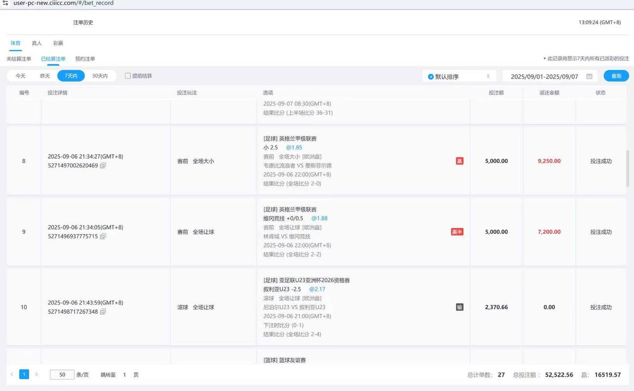
Task: Click the next page arrow in pagination
Action: 36,374
